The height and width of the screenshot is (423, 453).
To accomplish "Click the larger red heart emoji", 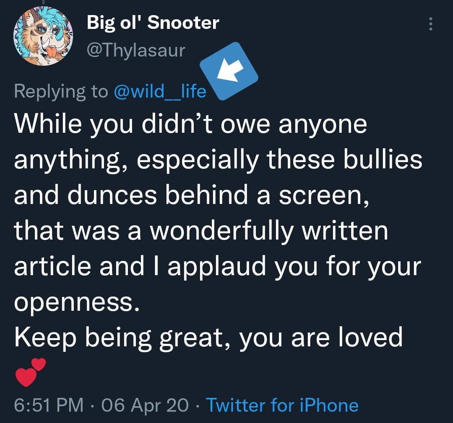I will tap(26, 377).
